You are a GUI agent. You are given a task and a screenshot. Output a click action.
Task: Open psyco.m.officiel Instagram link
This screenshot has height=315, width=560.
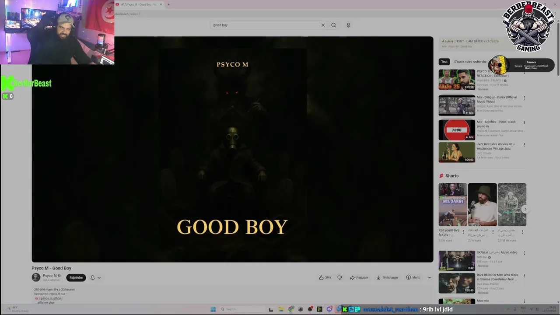tap(52, 298)
